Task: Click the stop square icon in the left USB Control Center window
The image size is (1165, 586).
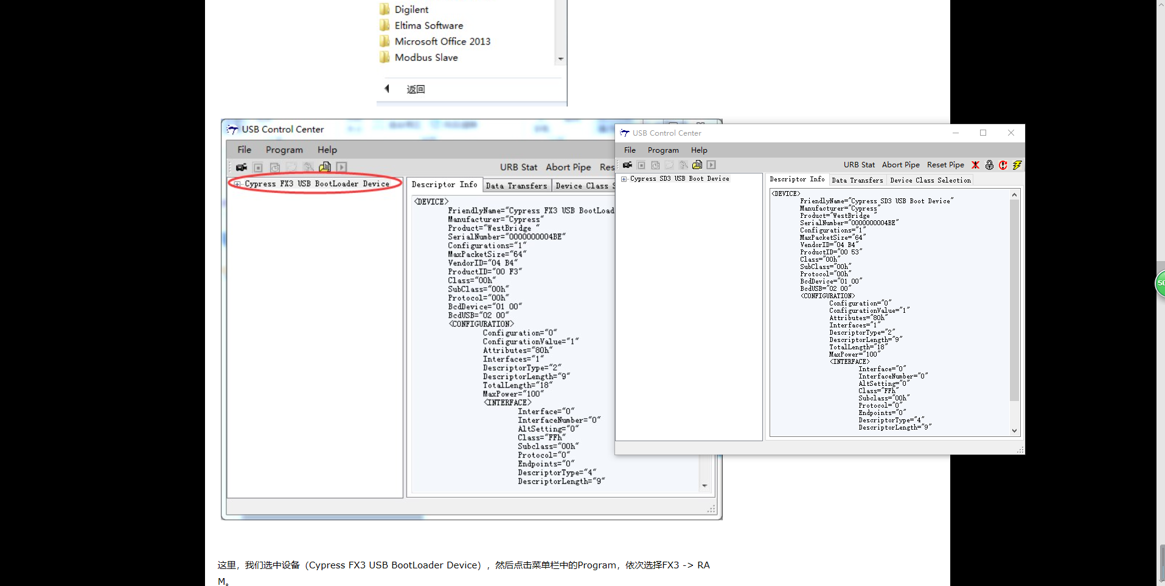Action: [x=258, y=167]
